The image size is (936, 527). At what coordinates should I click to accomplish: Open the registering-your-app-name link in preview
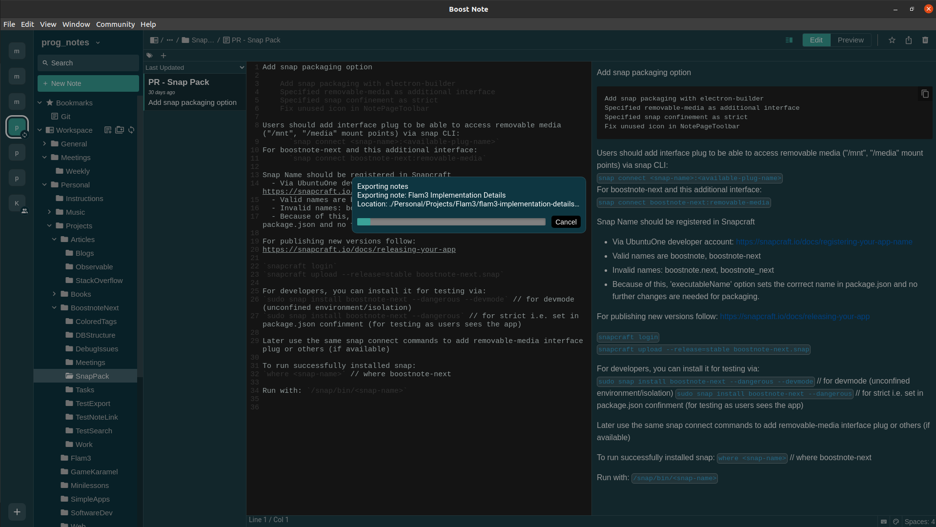[824, 242]
